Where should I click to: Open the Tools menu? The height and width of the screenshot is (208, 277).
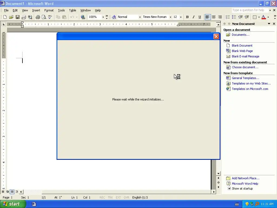(61, 11)
